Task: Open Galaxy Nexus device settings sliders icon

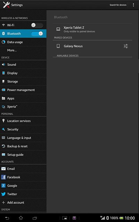Action: coord(126,46)
